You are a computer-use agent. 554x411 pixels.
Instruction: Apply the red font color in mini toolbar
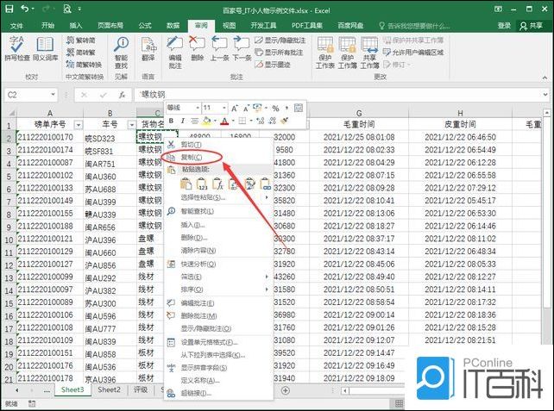point(224,121)
